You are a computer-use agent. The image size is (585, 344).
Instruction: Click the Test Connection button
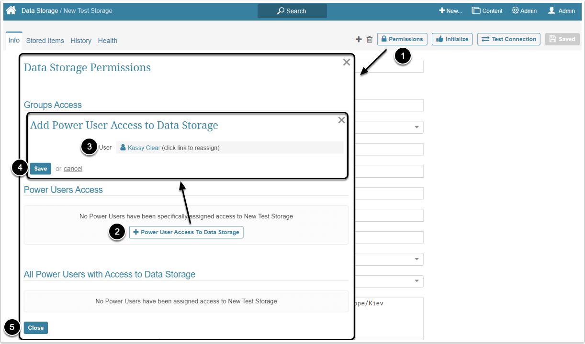click(509, 39)
